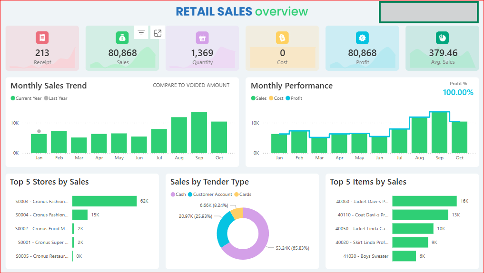Screen dimensions: 484x273
Task: Toggle Current Year legend in Monthly Sales Trend
Action: pos(29,98)
